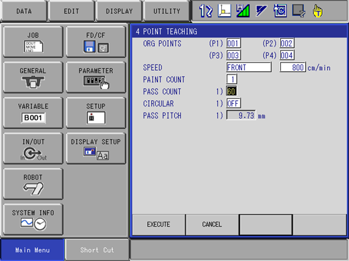Select the PASS COUNT value field

(x=231, y=91)
